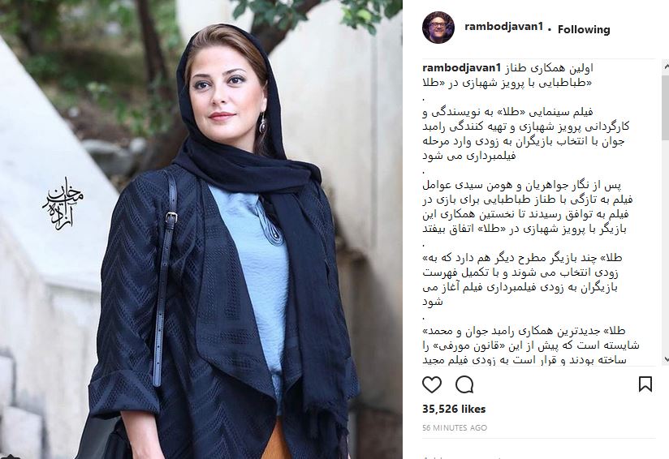The width and height of the screenshot is (669, 459).
Task: Save the post using the bookmark icon
Action: point(645,384)
